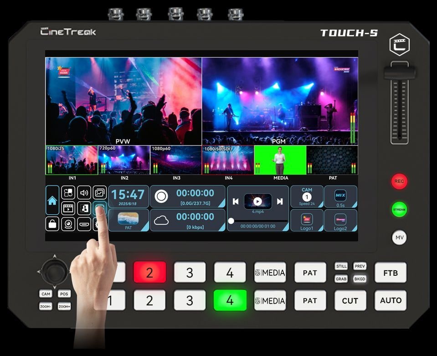Open the picture overlay gallery icon
437x356 pixels.
[99, 192]
